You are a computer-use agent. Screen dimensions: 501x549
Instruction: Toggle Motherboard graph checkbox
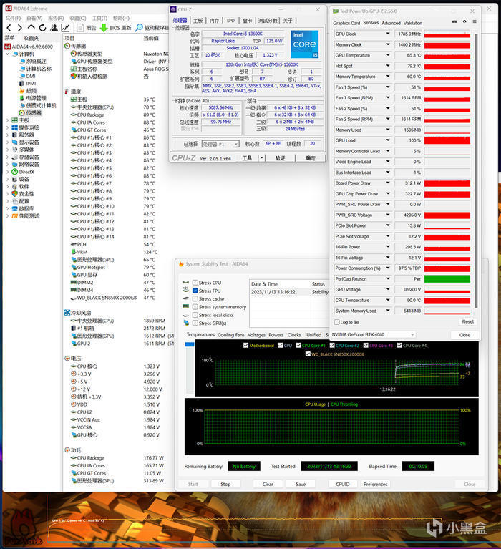(x=245, y=345)
